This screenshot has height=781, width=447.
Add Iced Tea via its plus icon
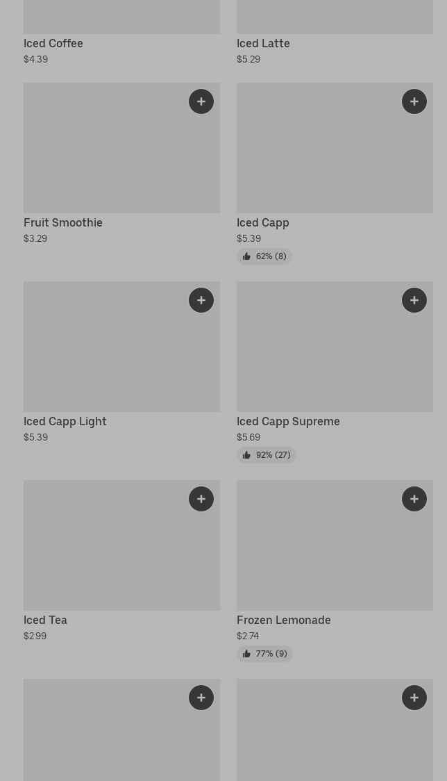pyautogui.click(x=201, y=499)
